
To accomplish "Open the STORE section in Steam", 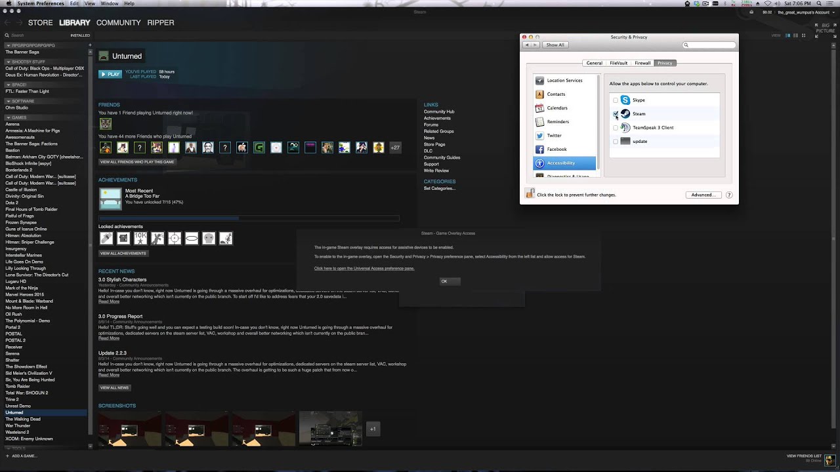I will pyautogui.click(x=40, y=22).
